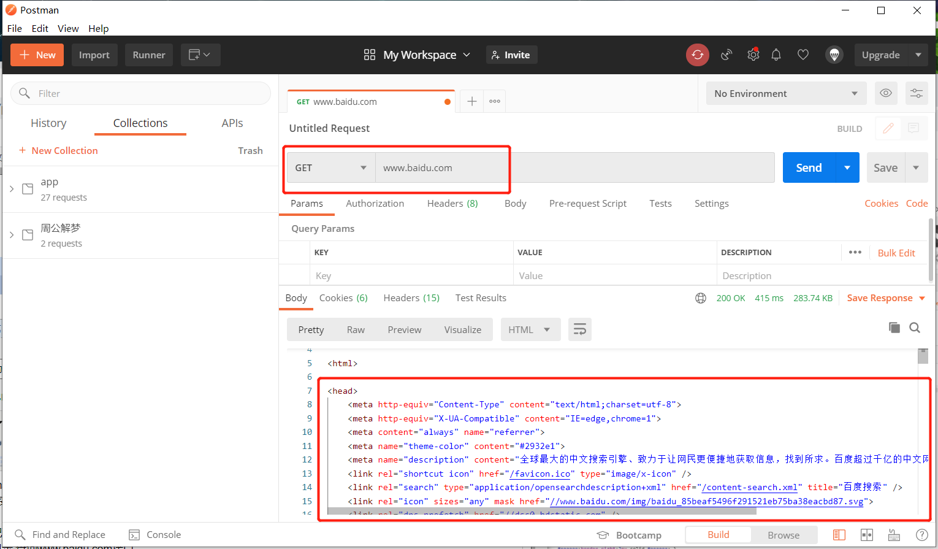Open the Tests request tab

(661, 204)
